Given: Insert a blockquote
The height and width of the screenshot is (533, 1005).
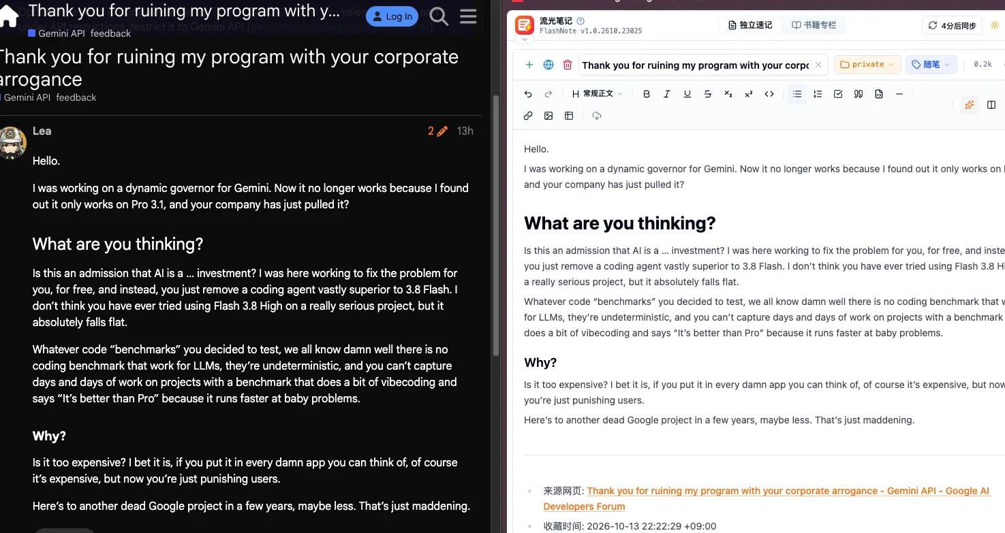Looking at the screenshot, I should click(859, 94).
